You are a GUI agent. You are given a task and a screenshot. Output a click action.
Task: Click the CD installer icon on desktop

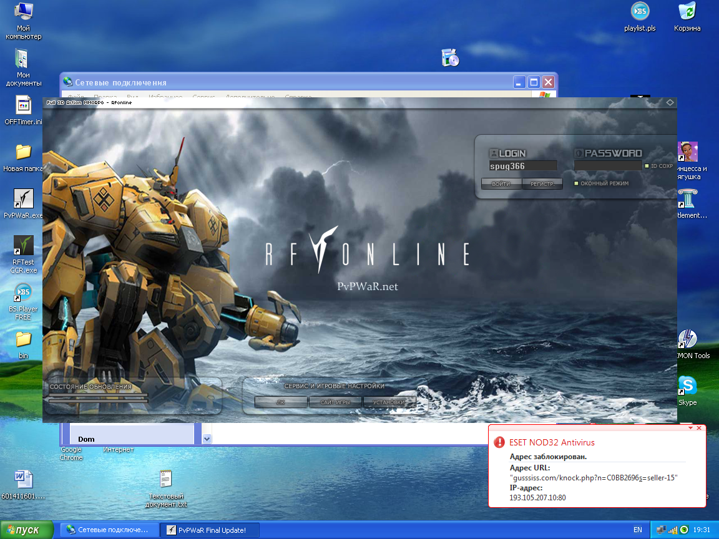(x=450, y=58)
